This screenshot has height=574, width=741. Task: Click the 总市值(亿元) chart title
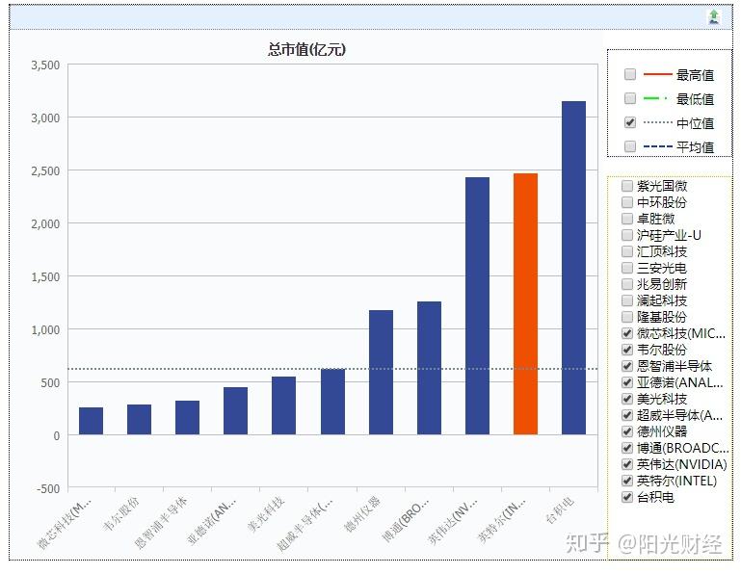[x=307, y=49]
